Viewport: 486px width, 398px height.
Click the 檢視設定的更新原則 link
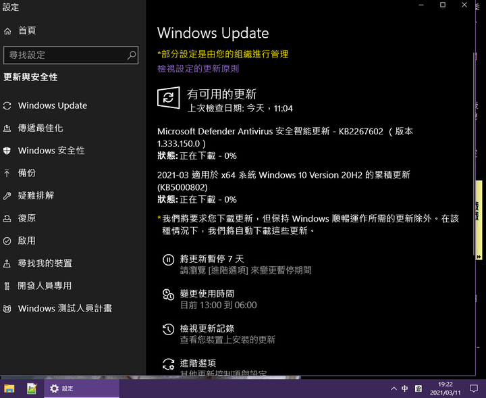(x=198, y=68)
